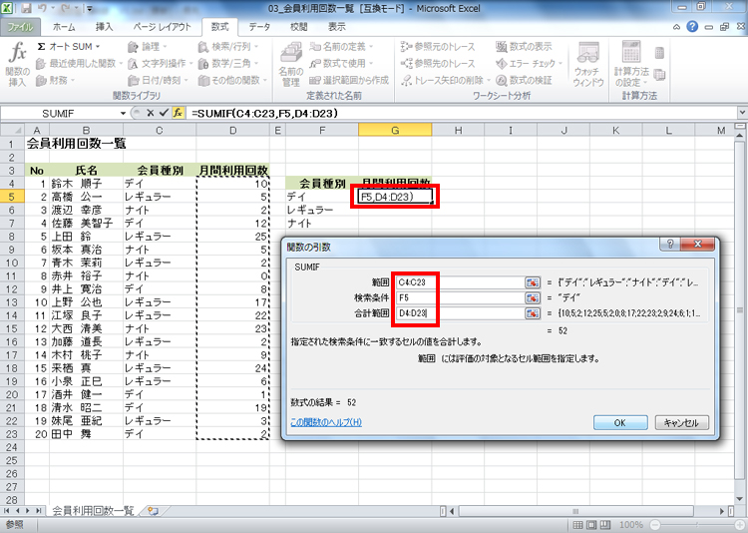Open Calculation Options (計算方法の設定)
The width and height of the screenshot is (748, 533).
(x=631, y=65)
